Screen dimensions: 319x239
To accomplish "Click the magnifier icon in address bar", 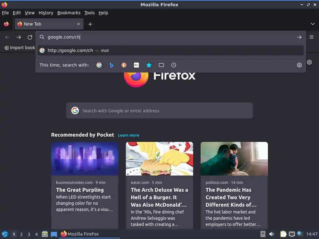I will [x=42, y=37].
